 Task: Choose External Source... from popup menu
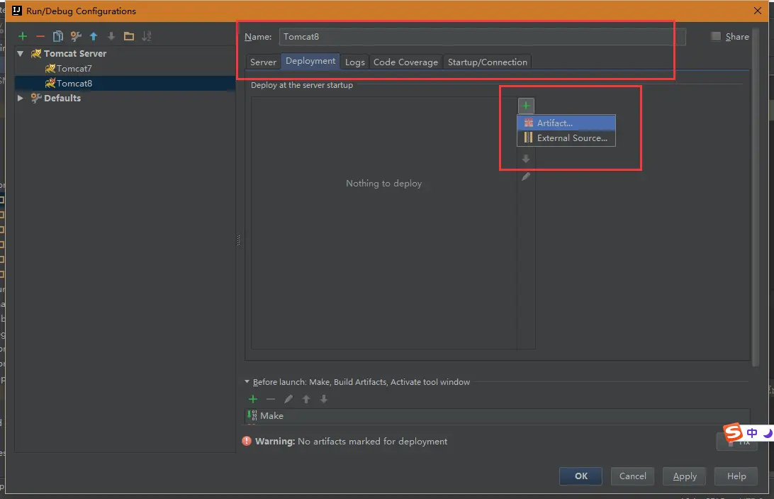click(566, 138)
